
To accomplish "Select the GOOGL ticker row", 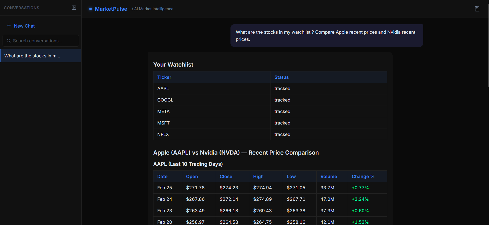I will click(270, 100).
